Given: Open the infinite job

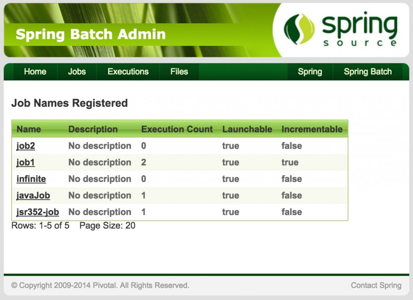Looking at the screenshot, I should (31, 179).
